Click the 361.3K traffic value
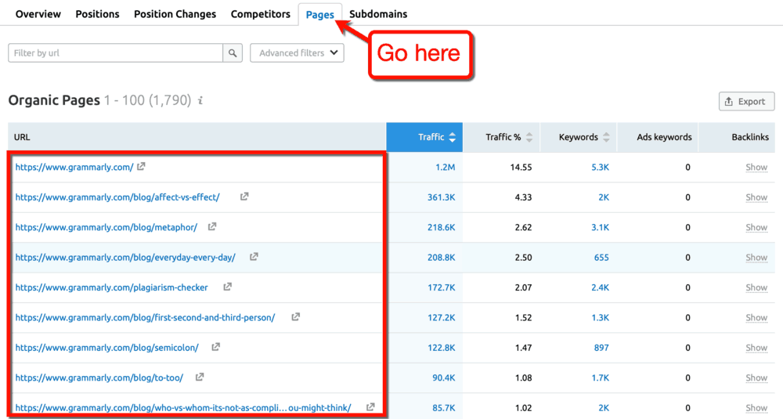Screen dimensions: 783x419 tap(441, 197)
